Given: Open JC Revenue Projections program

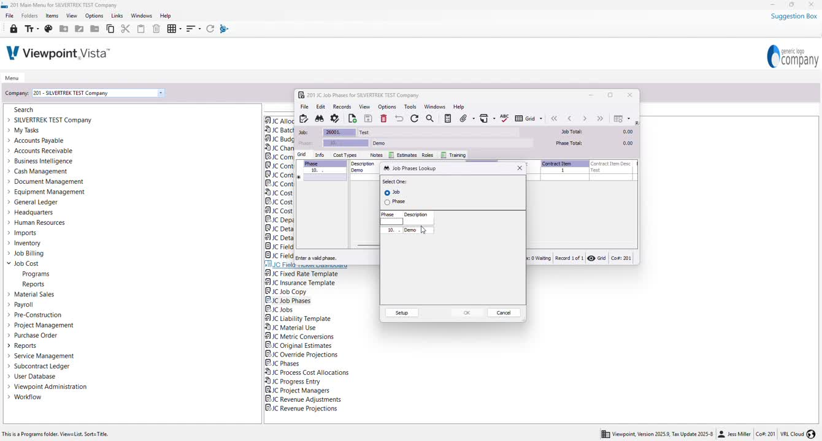Looking at the screenshot, I should (301, 409).
